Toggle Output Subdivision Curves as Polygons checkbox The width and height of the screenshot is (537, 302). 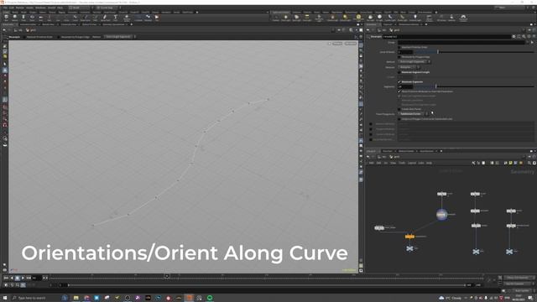[399, 119]
